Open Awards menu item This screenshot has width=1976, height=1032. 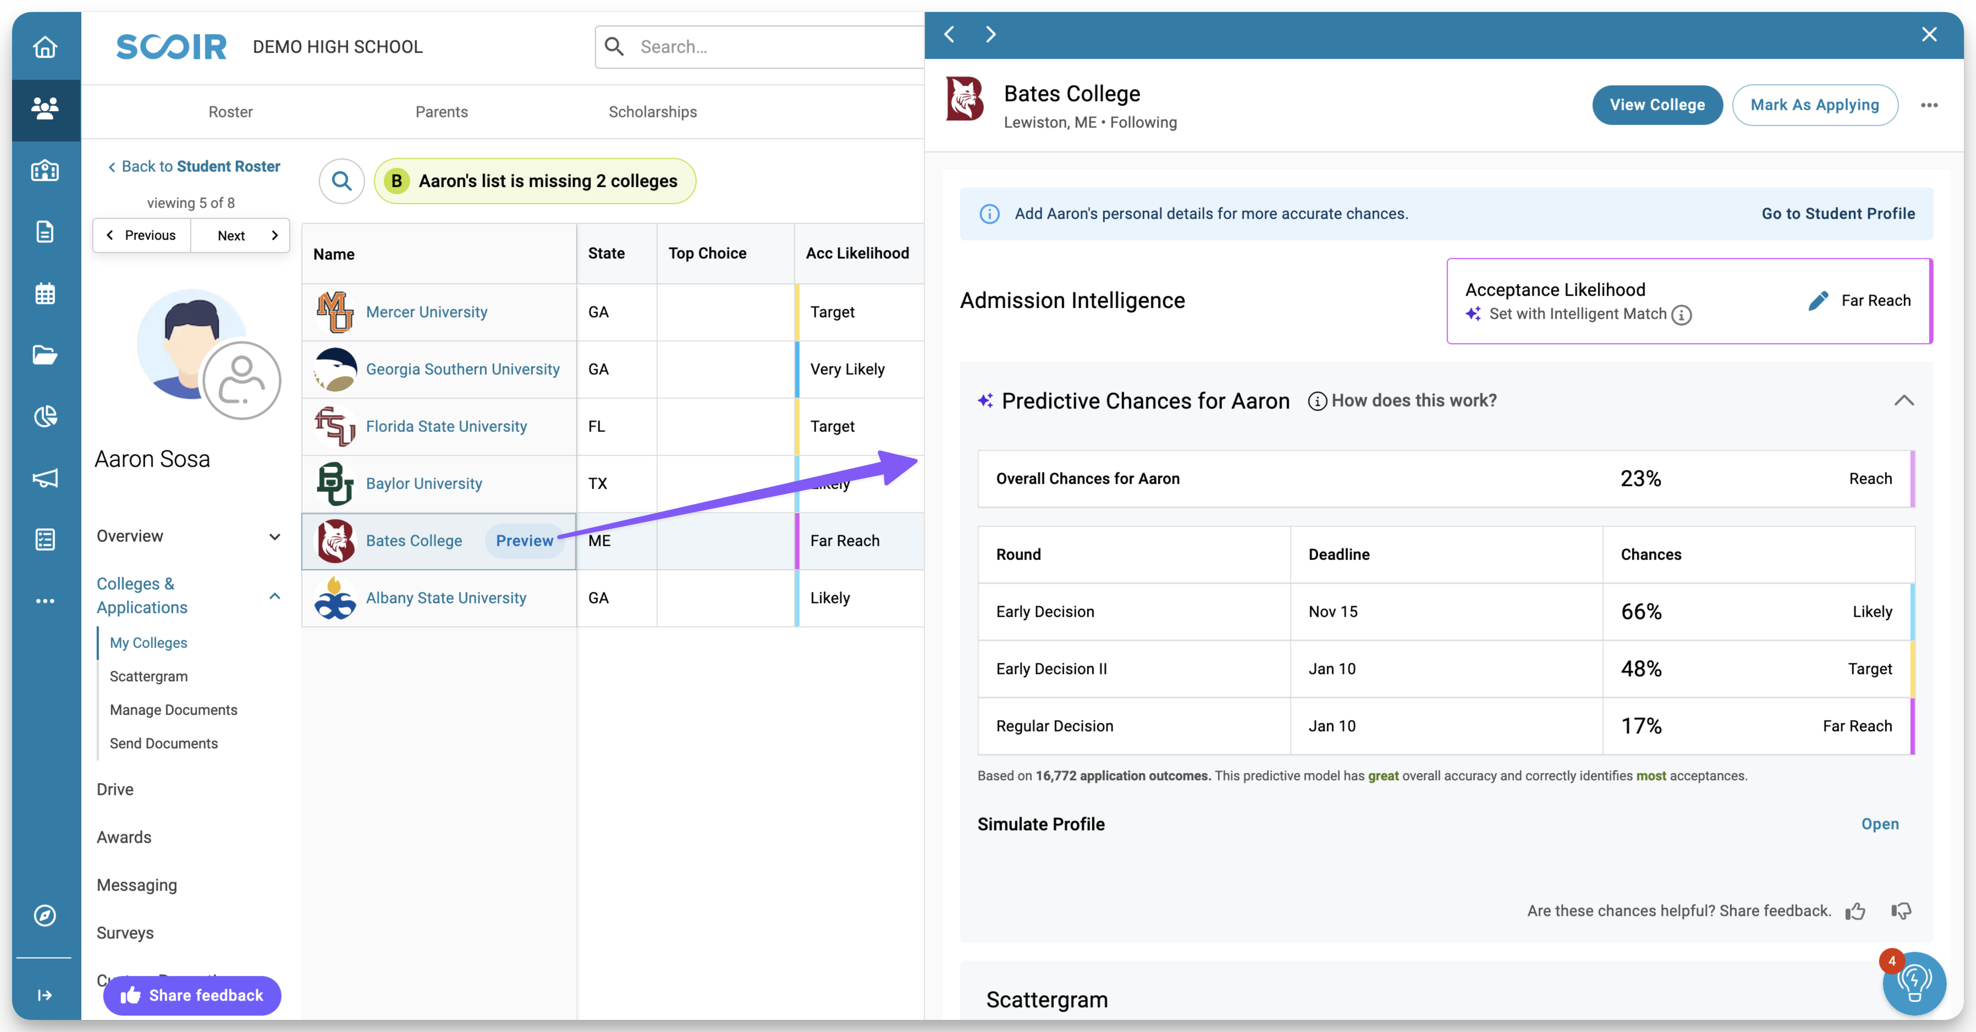pyautogui.click(x=124, y=837)
